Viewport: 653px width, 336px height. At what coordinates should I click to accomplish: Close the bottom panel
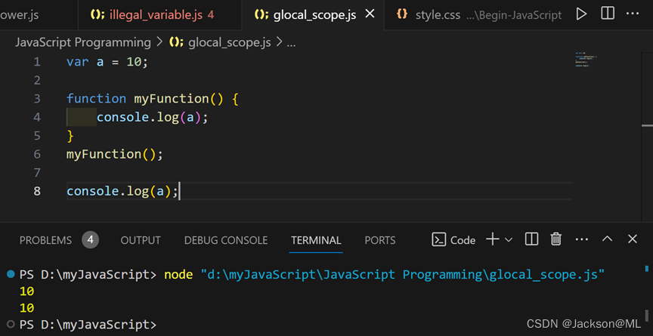633,239
